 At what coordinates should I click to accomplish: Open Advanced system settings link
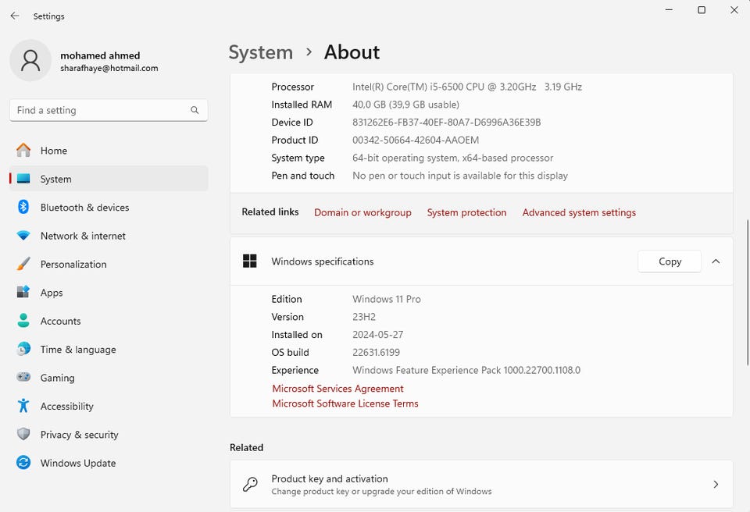pos(579,212)
